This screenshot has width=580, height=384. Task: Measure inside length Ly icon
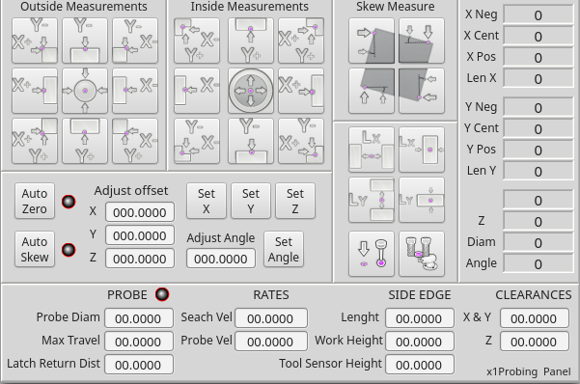click(x=372, y=200)
